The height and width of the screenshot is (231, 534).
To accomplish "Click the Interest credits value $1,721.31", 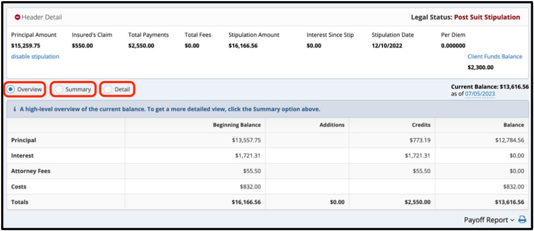I will click(x=417, y=156).
